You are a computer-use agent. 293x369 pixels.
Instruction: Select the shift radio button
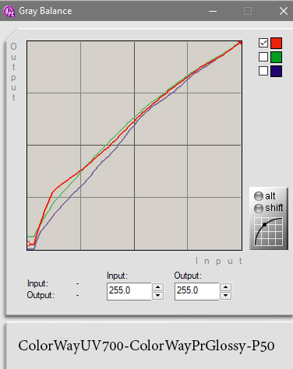click(x=259, y=209)
